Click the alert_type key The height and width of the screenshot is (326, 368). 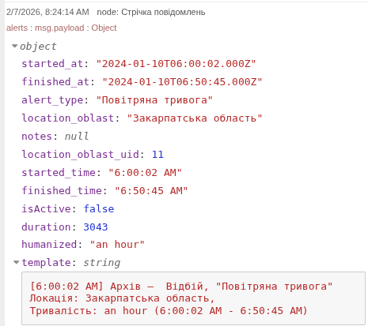coord(52,100)
